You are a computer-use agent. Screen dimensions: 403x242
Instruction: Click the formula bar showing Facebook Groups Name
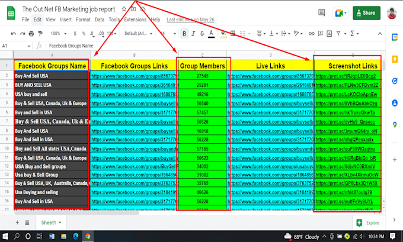[216, 46]
